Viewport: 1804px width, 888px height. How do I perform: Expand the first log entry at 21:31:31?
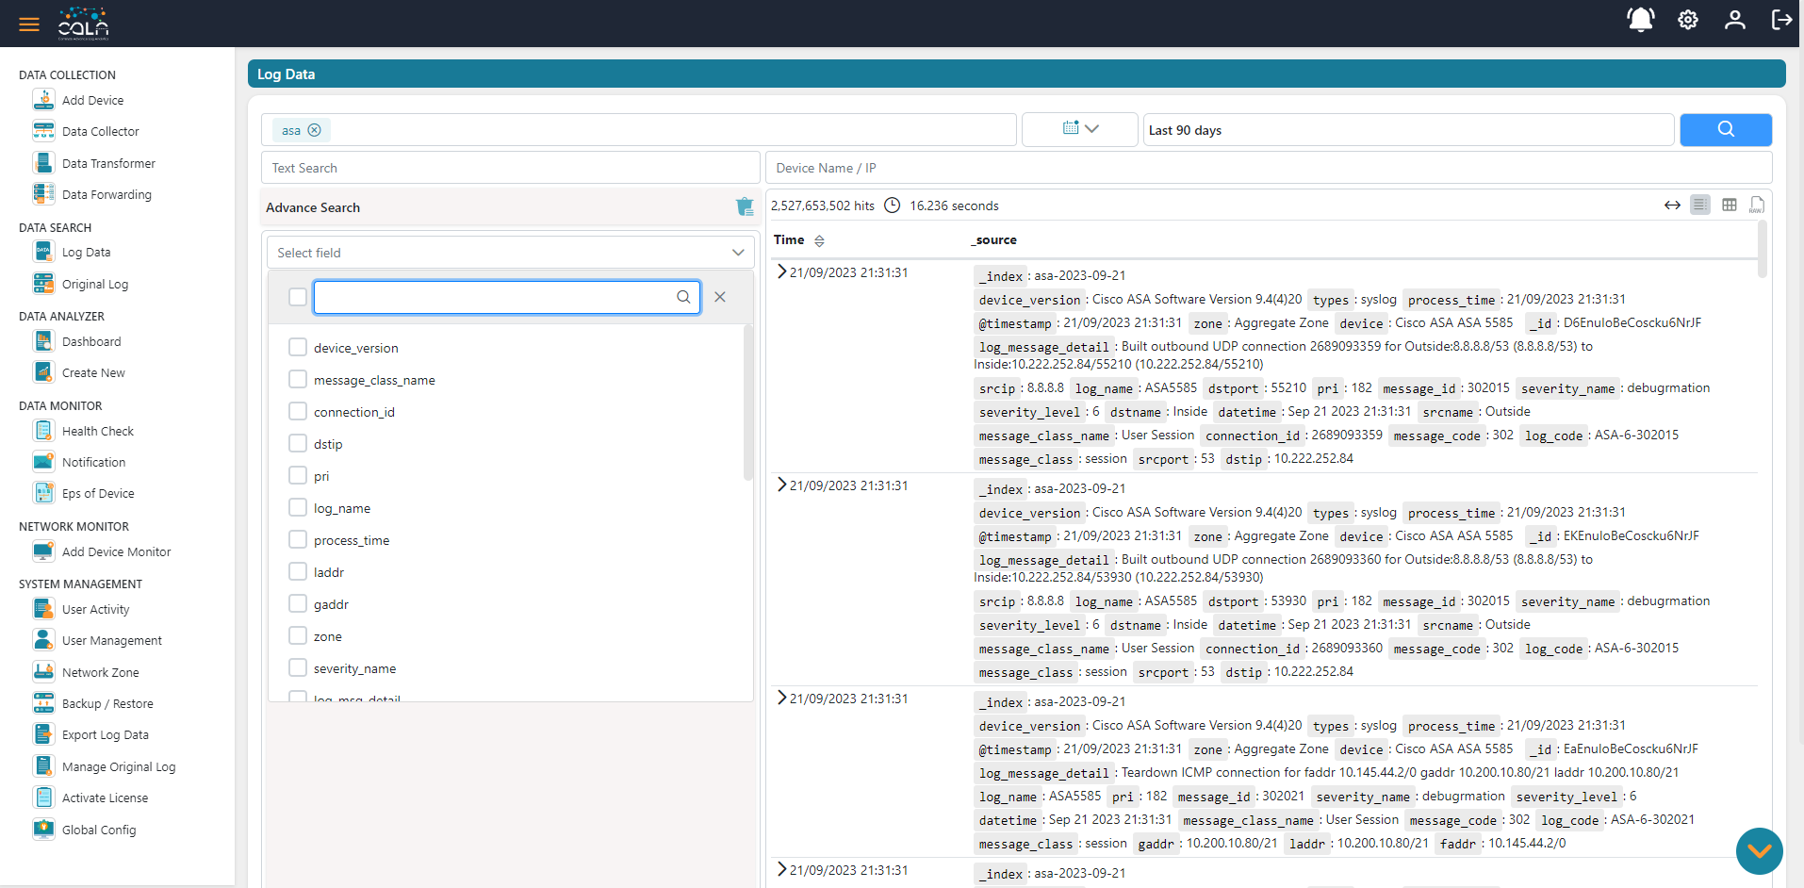tap(780, 271)
